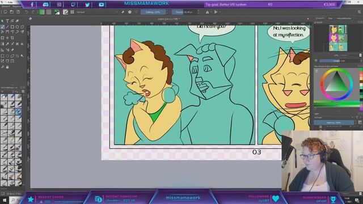This screenshot has height=204, width=363.
Task: Switch to the middle docker tab beside Overview
Action: tap(330, 18)
